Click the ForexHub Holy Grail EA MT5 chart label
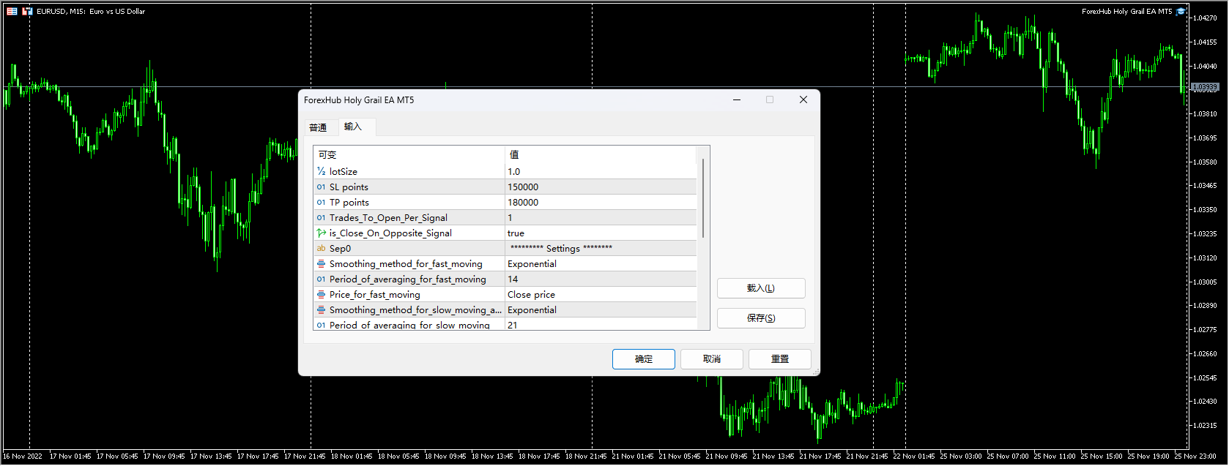Viewport: 1229px width, 466px height. pos(1126,12)
